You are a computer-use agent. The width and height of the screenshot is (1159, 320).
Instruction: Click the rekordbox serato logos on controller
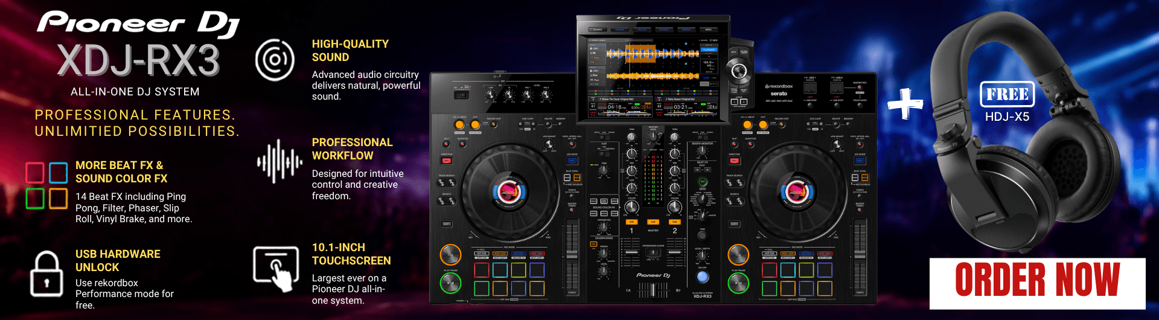point(779,90)
